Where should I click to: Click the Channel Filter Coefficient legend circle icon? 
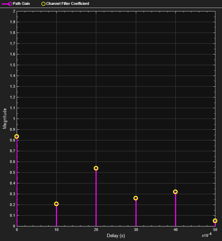coord(43,3)
